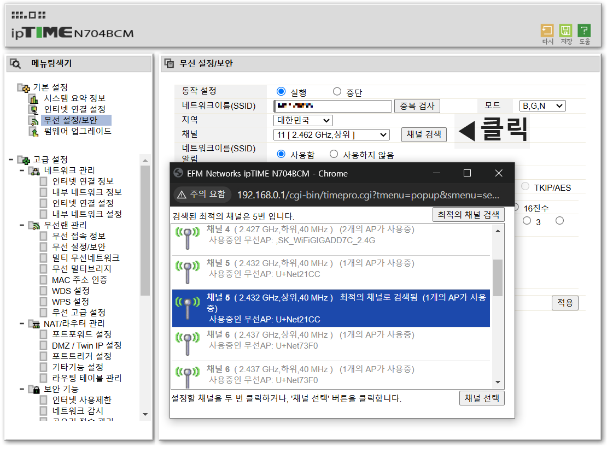The width and height of the screenshot is (613, 453).
Task: Click the 시스템 요약 정보 chart icon
Action: [x=34, y=99]
